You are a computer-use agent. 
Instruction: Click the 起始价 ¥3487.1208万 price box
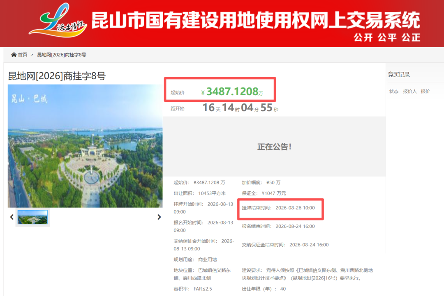coord(220,89)
